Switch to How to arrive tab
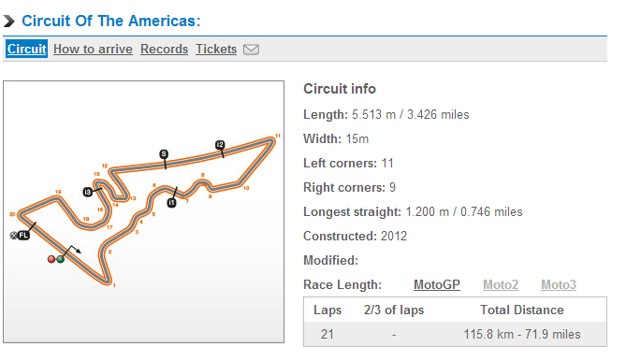 click(x=93, y=49)
